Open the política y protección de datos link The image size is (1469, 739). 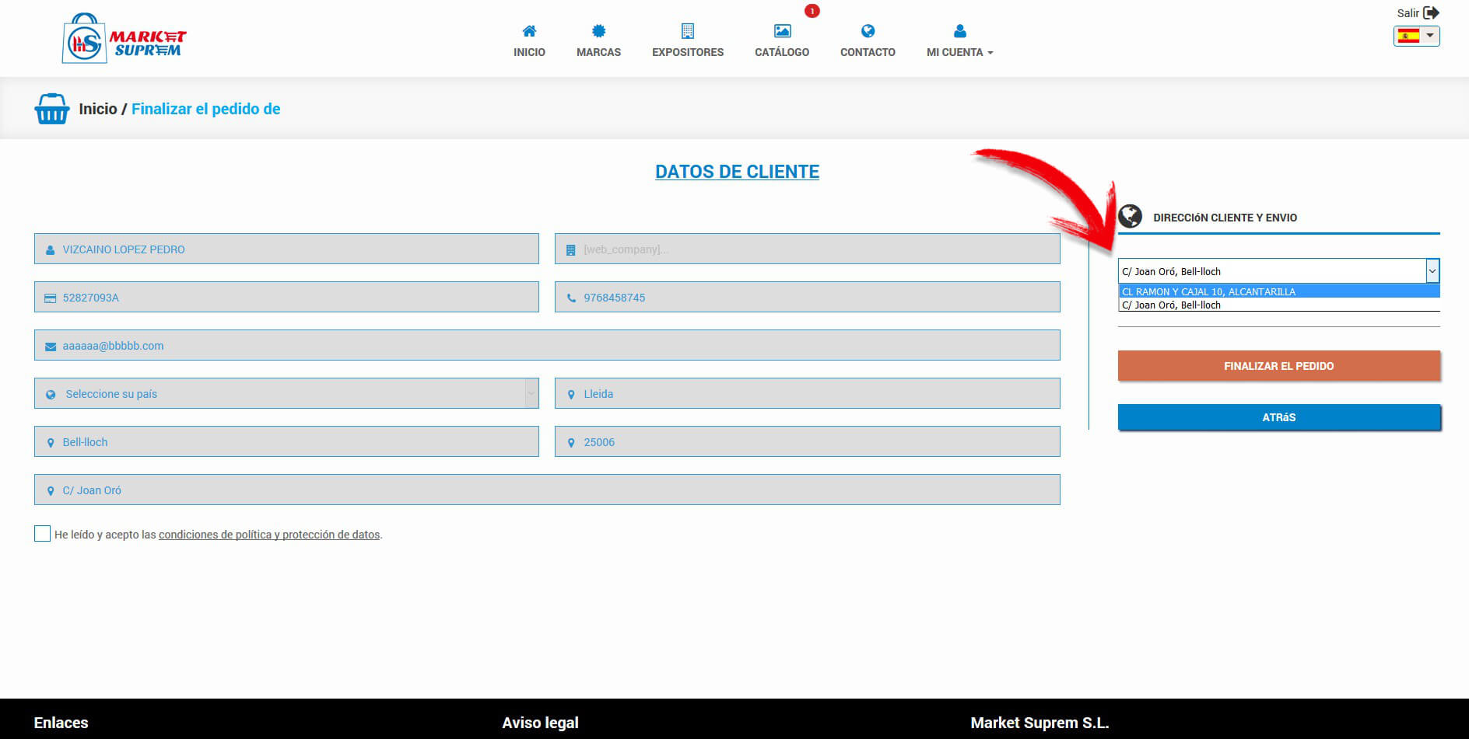pyautogui.click(x=269, y=535)
